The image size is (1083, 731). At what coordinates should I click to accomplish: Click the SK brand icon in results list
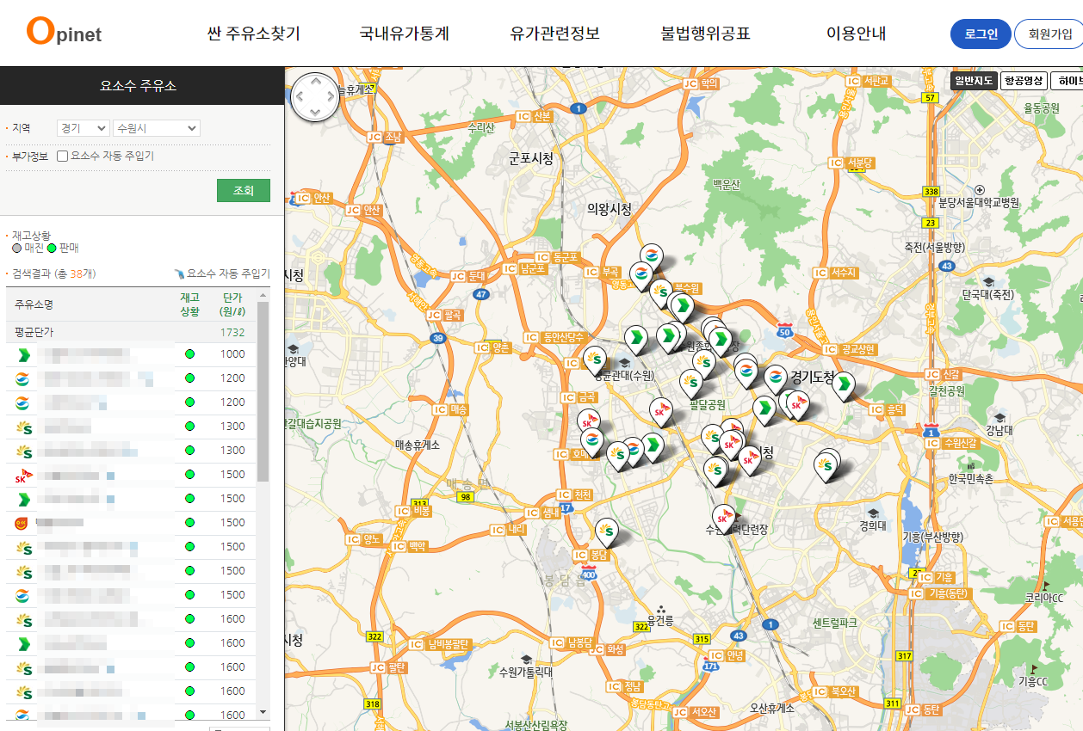coord(22,475)
